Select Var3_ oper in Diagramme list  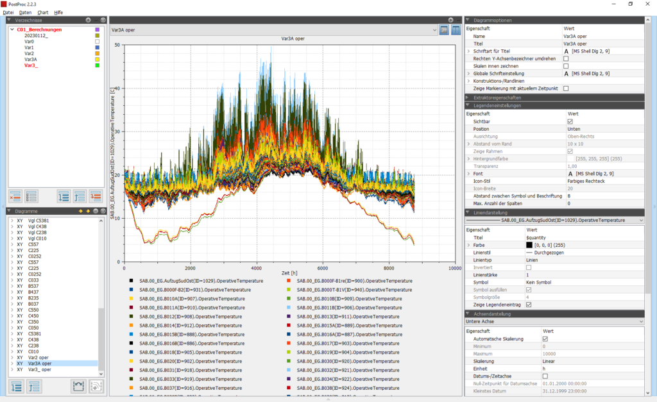[x=39, y=370]
